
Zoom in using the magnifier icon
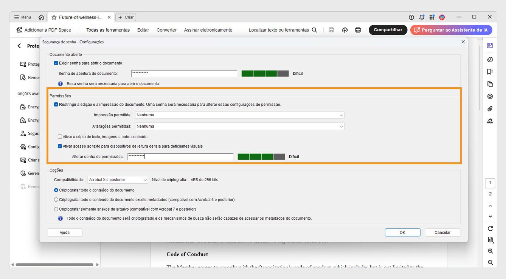(x=490, y=251)
